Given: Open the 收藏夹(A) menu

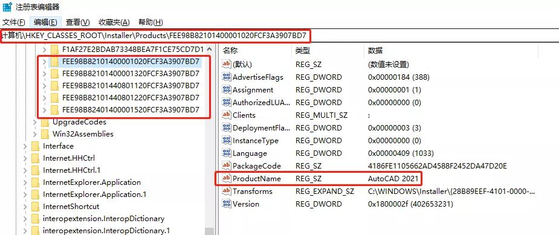Looking at the screenshot, I should click(x=114, y=22).
